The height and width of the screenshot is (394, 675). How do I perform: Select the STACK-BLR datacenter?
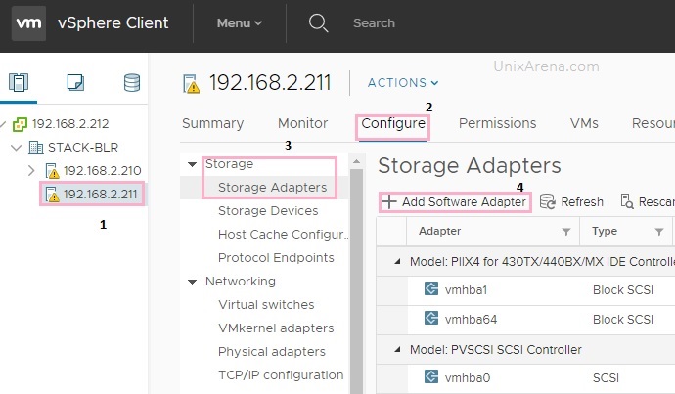[83, 148]
